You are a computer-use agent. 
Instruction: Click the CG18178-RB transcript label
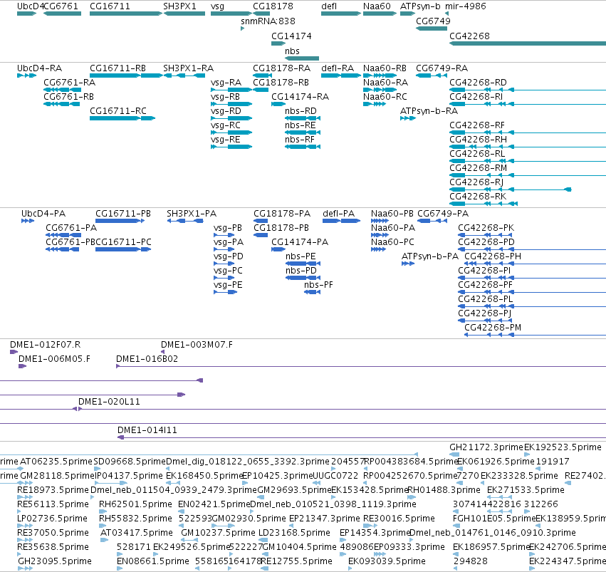click(281, 83)
